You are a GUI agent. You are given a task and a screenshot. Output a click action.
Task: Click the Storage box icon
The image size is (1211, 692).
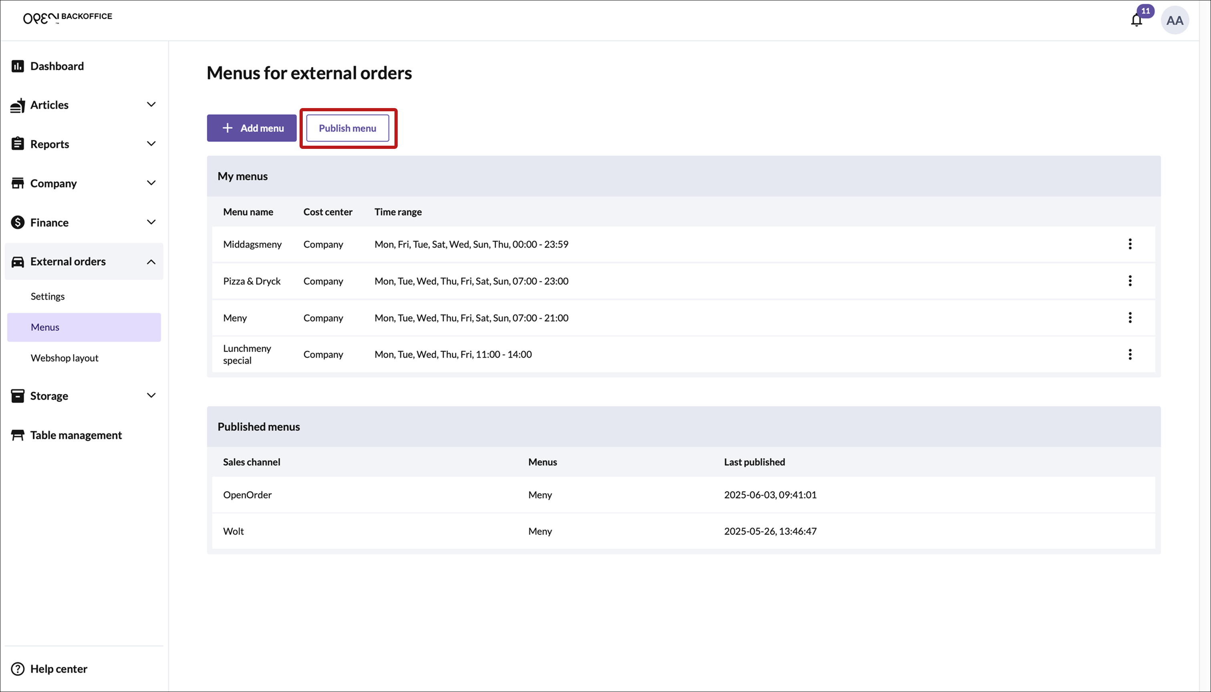coord(18,395)
